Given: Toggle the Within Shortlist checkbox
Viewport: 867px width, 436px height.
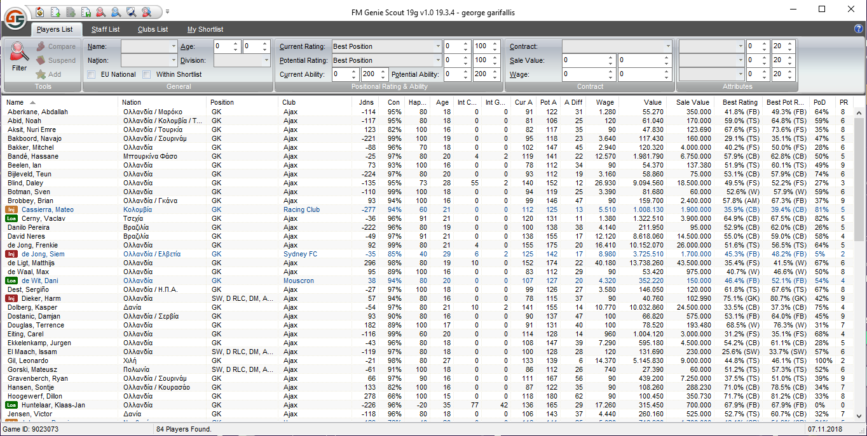Looking at the screenshot, I should tap(147, 74).
